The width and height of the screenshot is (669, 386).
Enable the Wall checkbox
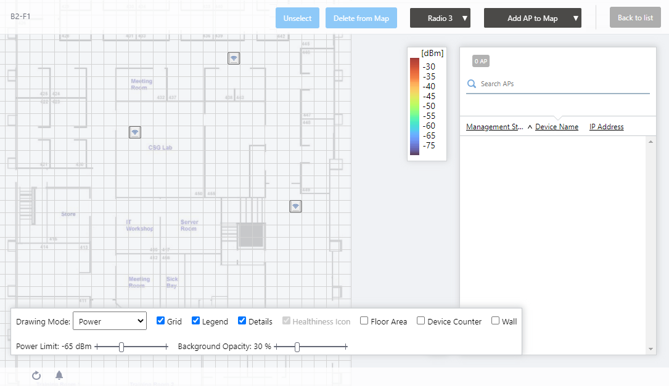tap(496, 321)
